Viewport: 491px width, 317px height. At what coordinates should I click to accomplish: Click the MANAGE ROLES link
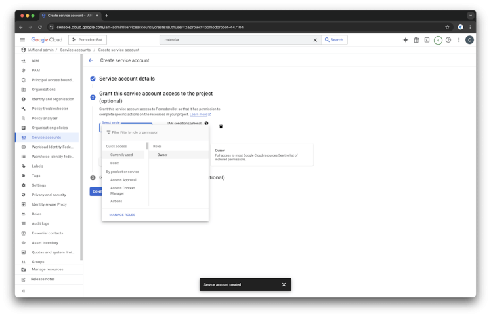(x=122, y=215)
